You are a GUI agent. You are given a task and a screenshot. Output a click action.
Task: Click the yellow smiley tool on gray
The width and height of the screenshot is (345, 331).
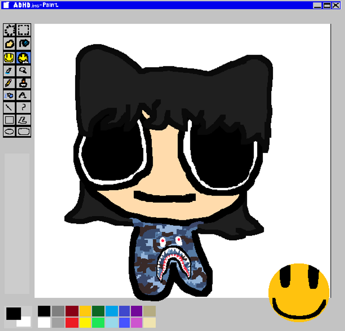(x=9, y=58)
